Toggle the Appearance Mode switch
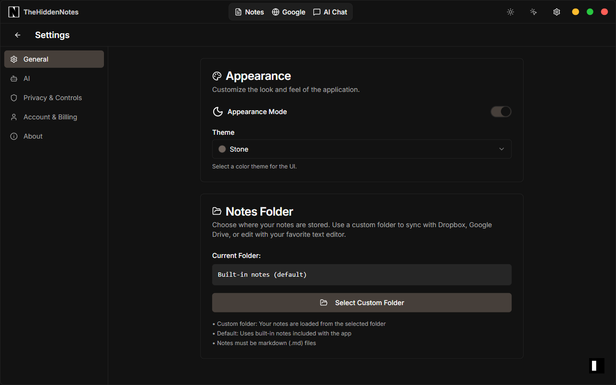Screen dimensions: 616x385 coord(500,111)
